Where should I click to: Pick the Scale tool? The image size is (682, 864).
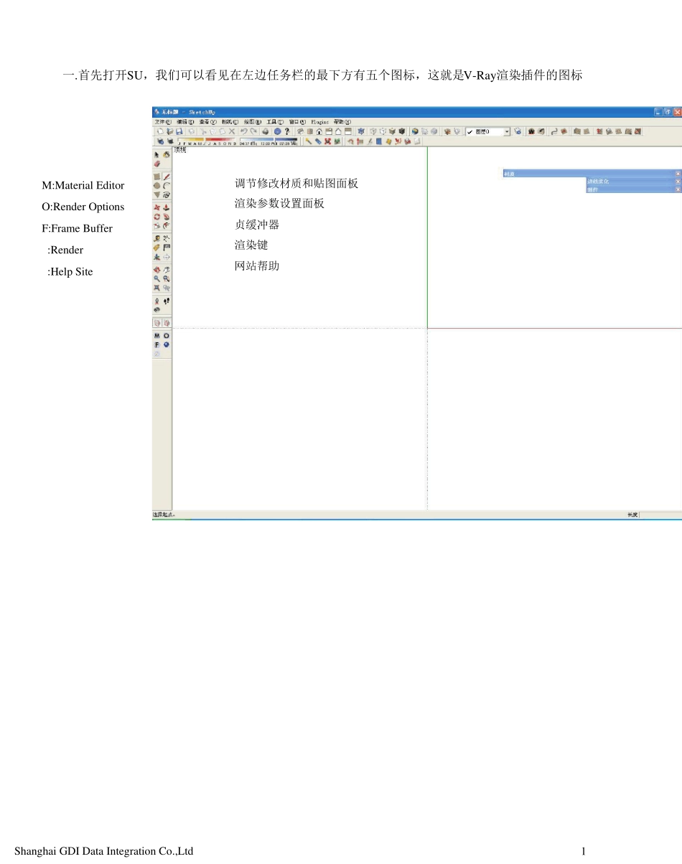tap(157, 225)
